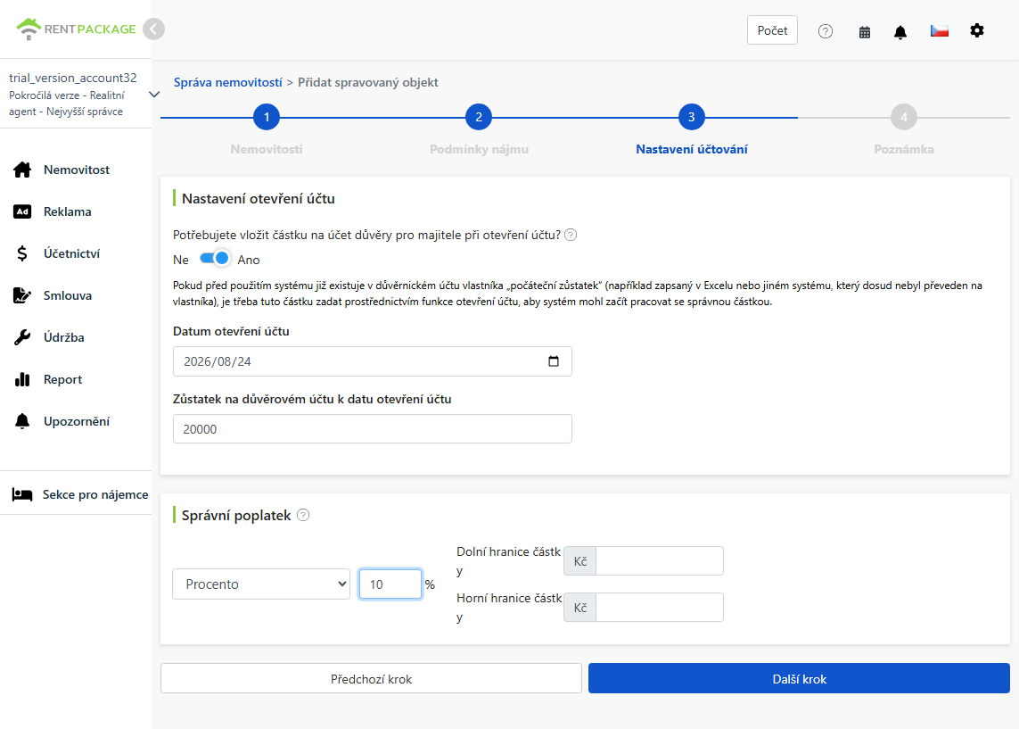Open the calendar icon in top bar
The image size is (1019, 729).
[865, 32]
